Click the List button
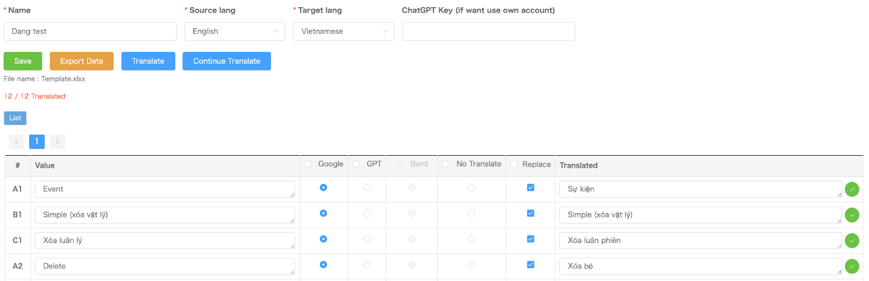Screen dimensions: 869x281 click(15, 118)
